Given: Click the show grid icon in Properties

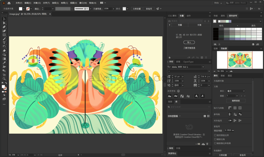Looking at the screenshot, I should 235,108.
